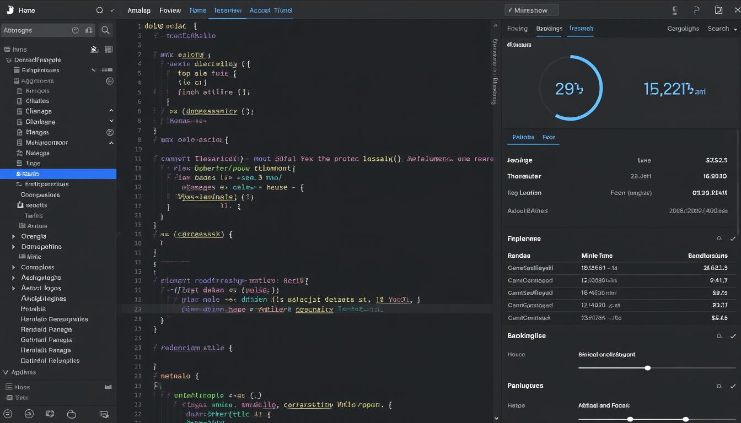Screen dimensions: 741x423
Task: Select the Emtipererues tree item
Action: (47, 185)
